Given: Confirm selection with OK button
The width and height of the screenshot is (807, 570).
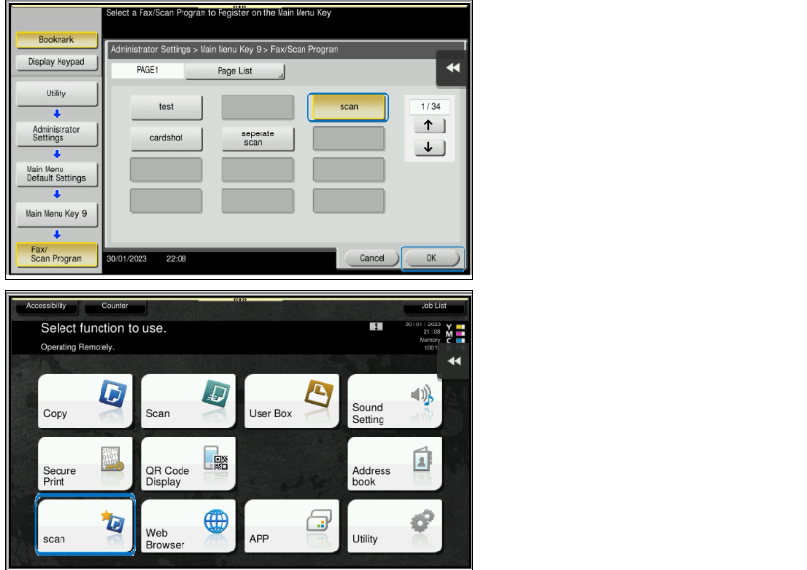Looking at the screenshot, I should click(x=432, y=258).
